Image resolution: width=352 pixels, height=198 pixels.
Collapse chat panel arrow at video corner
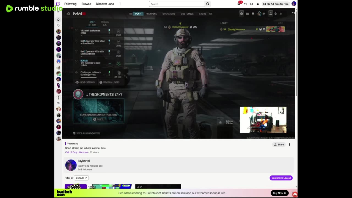pos(293,13)
